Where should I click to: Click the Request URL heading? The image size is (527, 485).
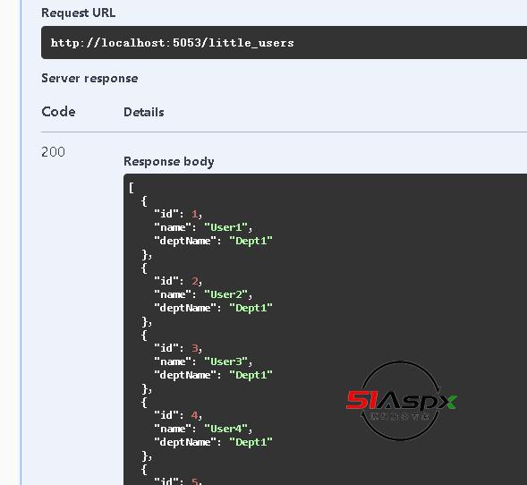(79, 13)
